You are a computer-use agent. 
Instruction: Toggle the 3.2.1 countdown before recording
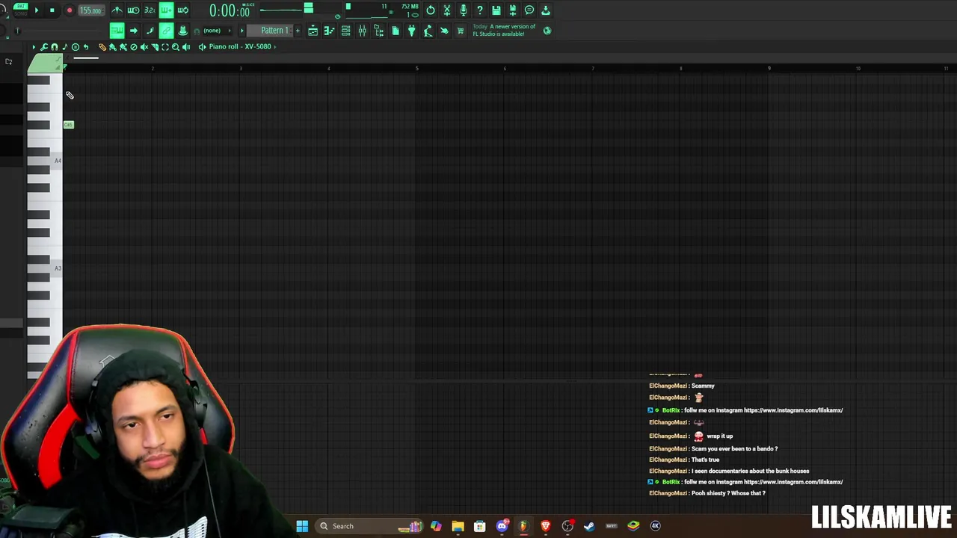150,10
